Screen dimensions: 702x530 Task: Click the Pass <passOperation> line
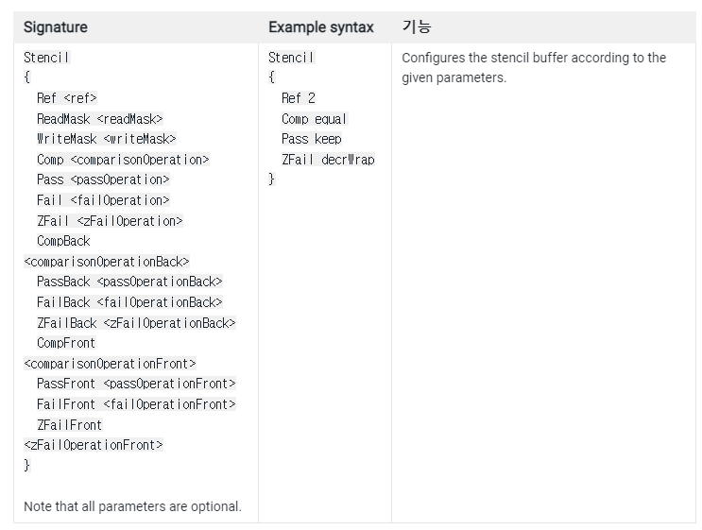103,180
